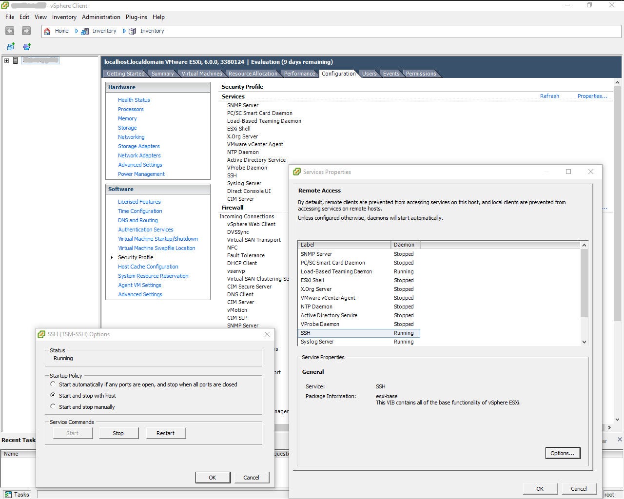
Task: Click the vSphere icon in Services Properties title bar
Action: (x=297, y=172)
